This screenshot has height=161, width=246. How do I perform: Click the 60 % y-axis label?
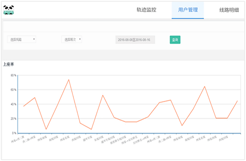tap(14, 90)
